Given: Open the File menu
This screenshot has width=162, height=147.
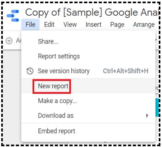Looking at the screenshot, I should click(x=30, y=25).
